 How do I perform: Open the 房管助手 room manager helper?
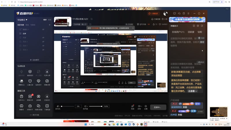tap(30, 107)
